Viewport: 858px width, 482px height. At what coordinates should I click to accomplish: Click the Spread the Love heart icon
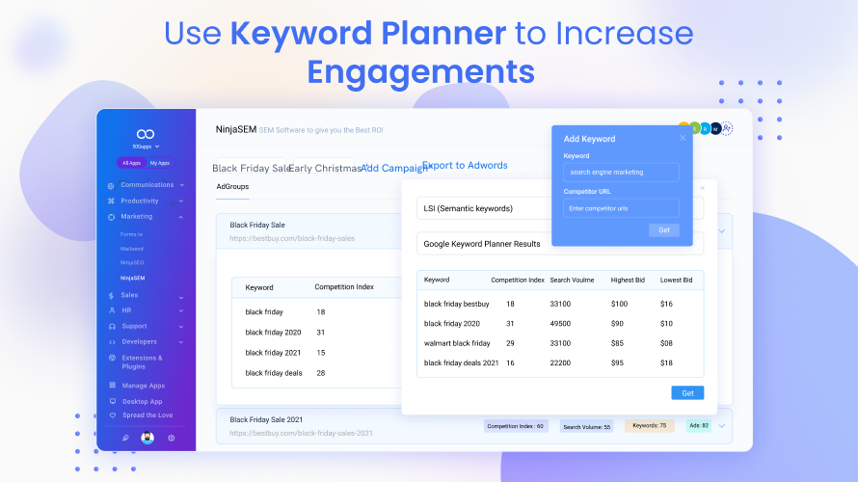pyautogui.click(x=112, y=415)
